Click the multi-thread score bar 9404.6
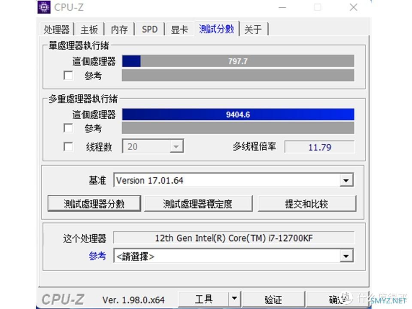The height and width of the screenshot is (309, 412). tap(238, 115)
